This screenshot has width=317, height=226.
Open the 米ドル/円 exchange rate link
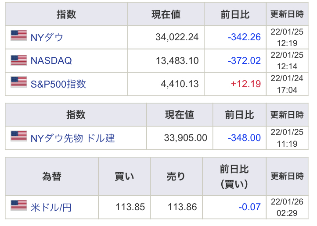(x=51, y=207)
